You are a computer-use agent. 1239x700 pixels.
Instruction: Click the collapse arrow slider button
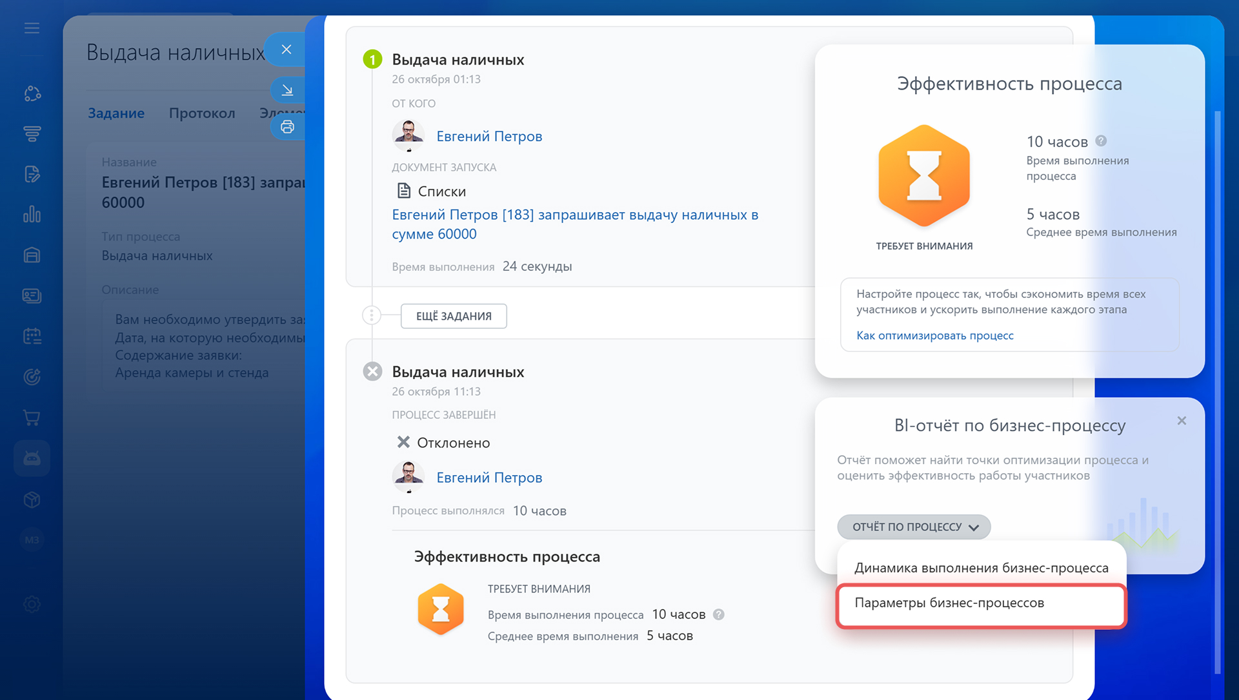[x=287, y=90]
